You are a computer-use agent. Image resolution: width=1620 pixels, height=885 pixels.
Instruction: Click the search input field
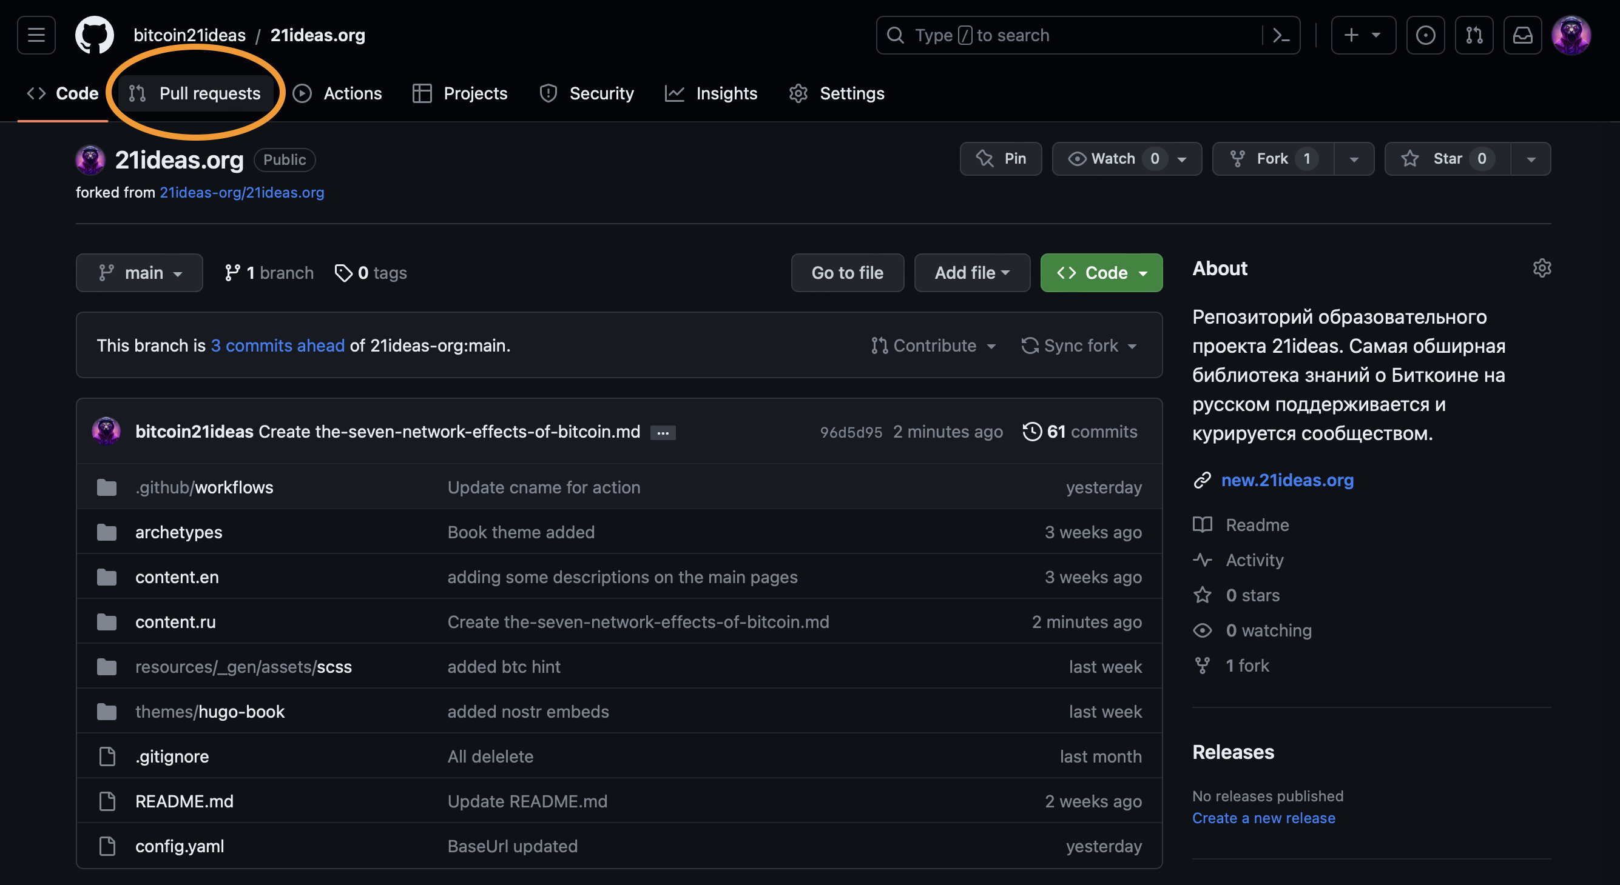point(1069,35)
